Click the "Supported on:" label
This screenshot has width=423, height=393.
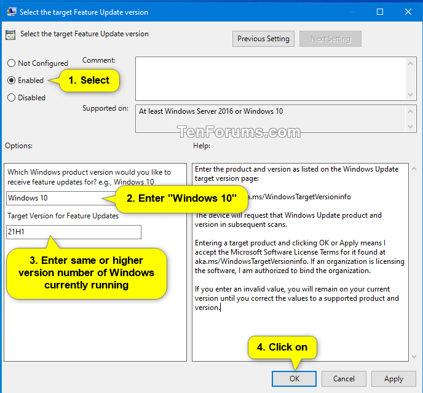(105, 108)
